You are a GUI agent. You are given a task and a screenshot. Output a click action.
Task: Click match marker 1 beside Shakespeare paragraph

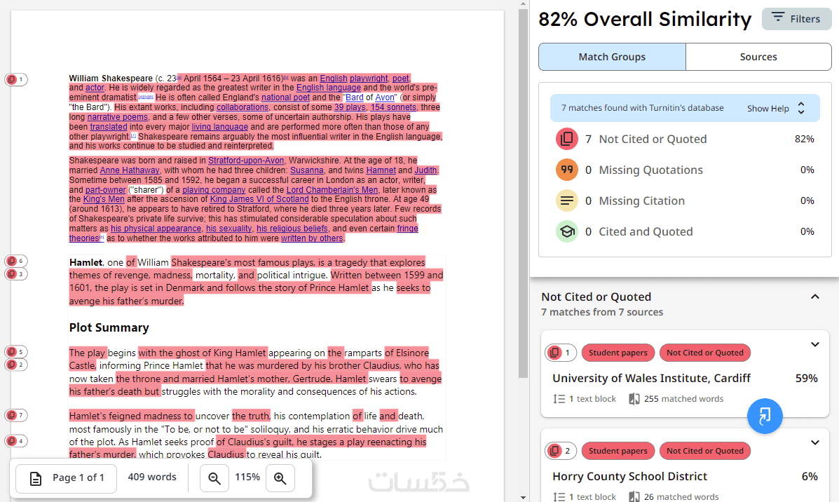(15, 80)
